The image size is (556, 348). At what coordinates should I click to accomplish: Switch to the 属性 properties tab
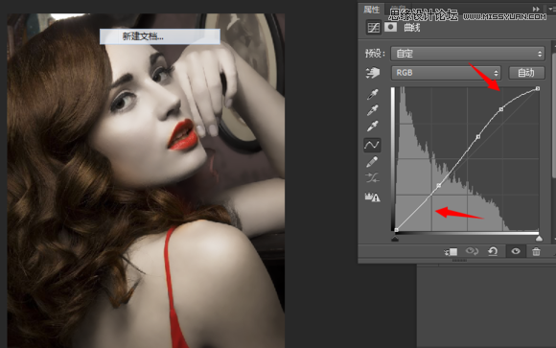point(371,10)
